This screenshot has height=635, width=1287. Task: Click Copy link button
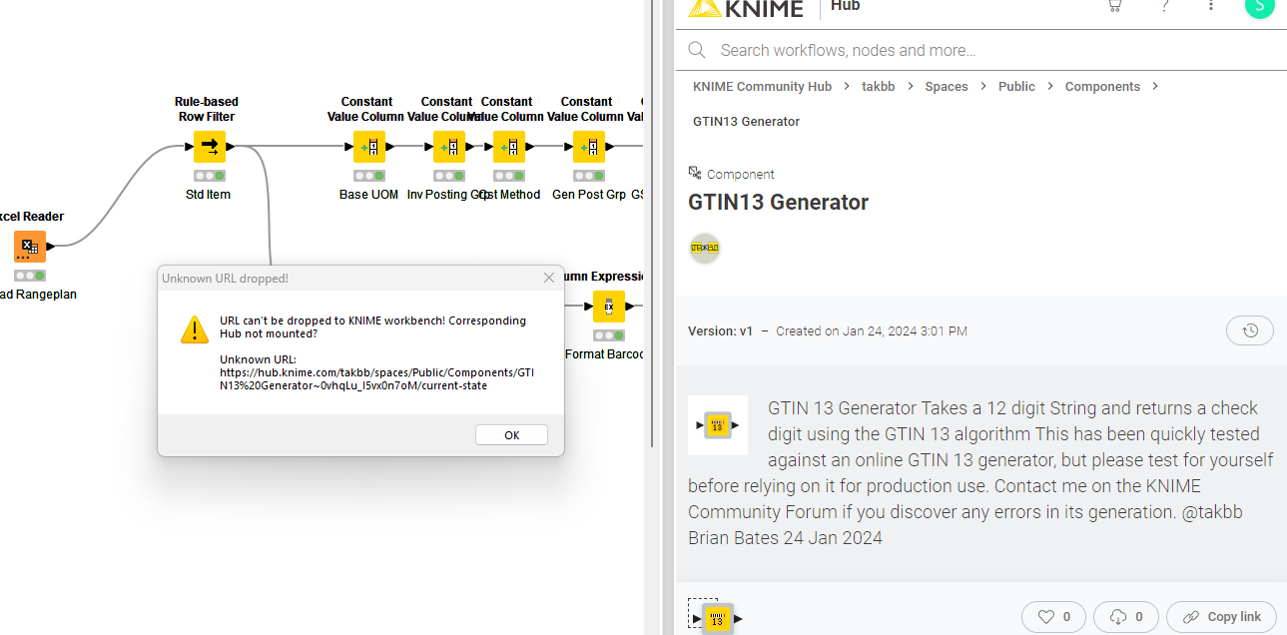tap(1223, 617)
